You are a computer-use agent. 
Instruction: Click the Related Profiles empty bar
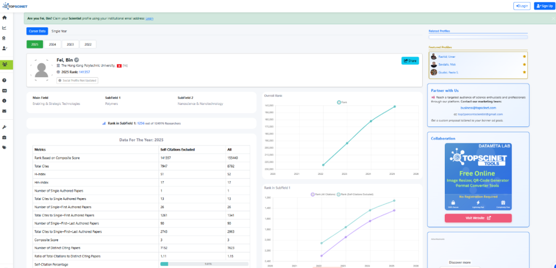pyautogui.click(x=478, y=37)
